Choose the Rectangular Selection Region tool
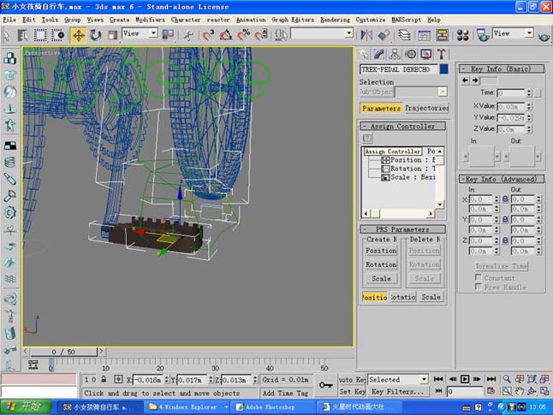This screenshot has height=415, width=553. [40, 35]
